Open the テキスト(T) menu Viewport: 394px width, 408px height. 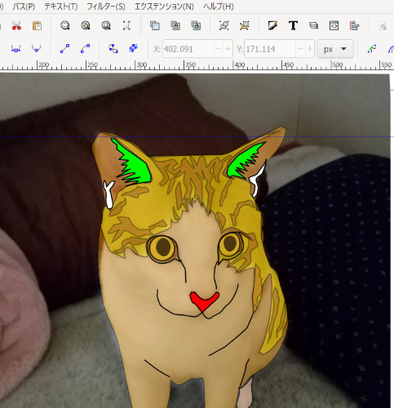61,7
